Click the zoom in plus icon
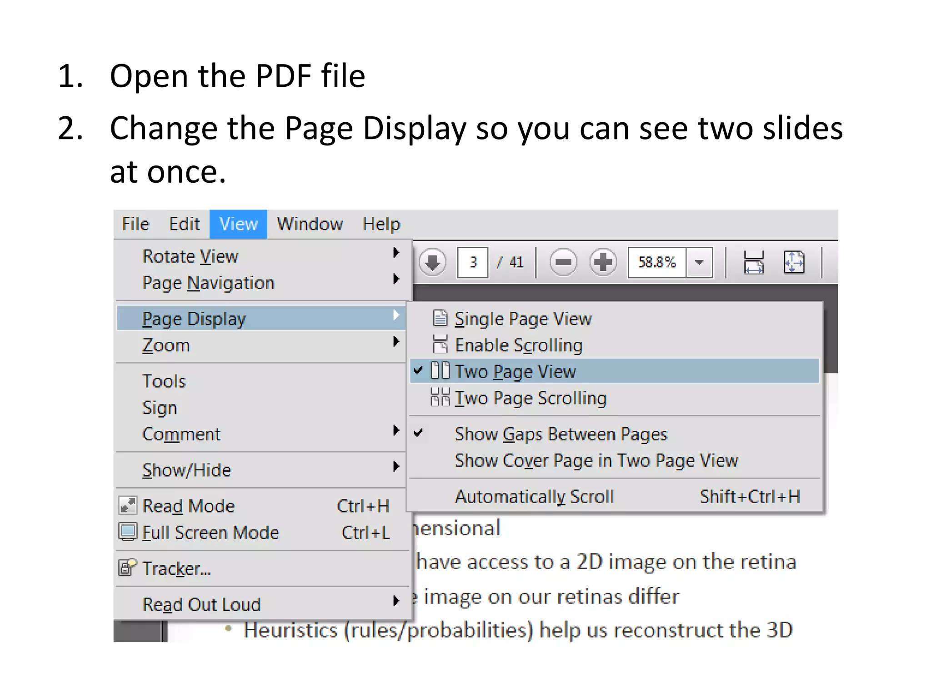Screen dimensions: 931x698 603,262
